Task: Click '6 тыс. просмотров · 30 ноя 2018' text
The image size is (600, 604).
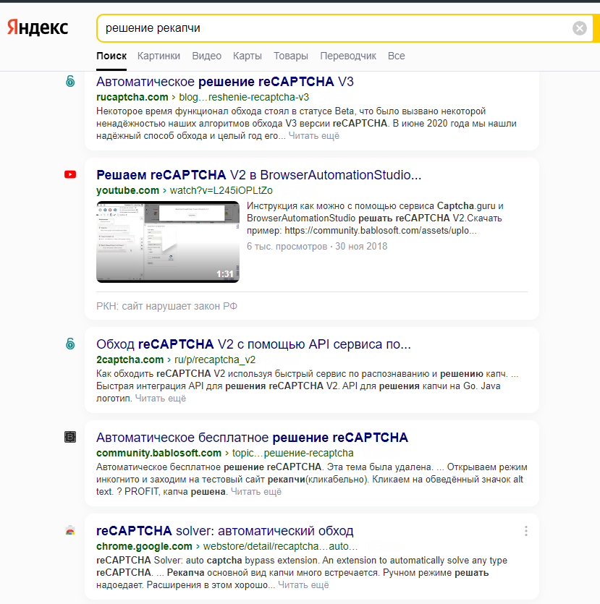Action: (x=317, y=246)
